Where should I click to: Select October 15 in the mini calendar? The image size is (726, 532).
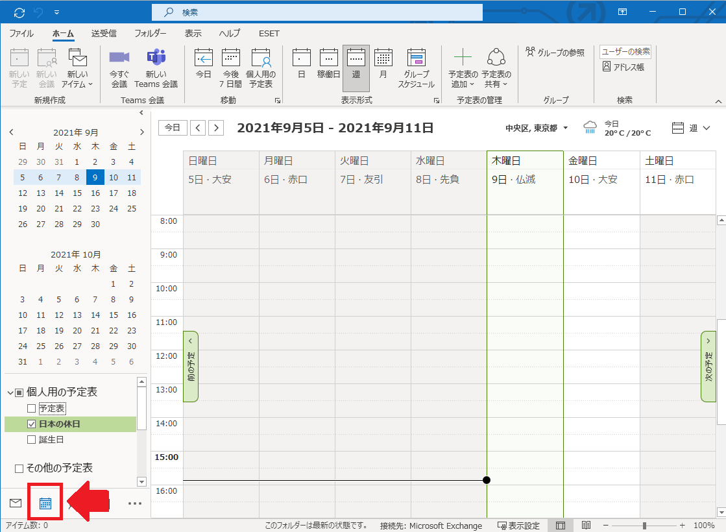tap(114, 315)
